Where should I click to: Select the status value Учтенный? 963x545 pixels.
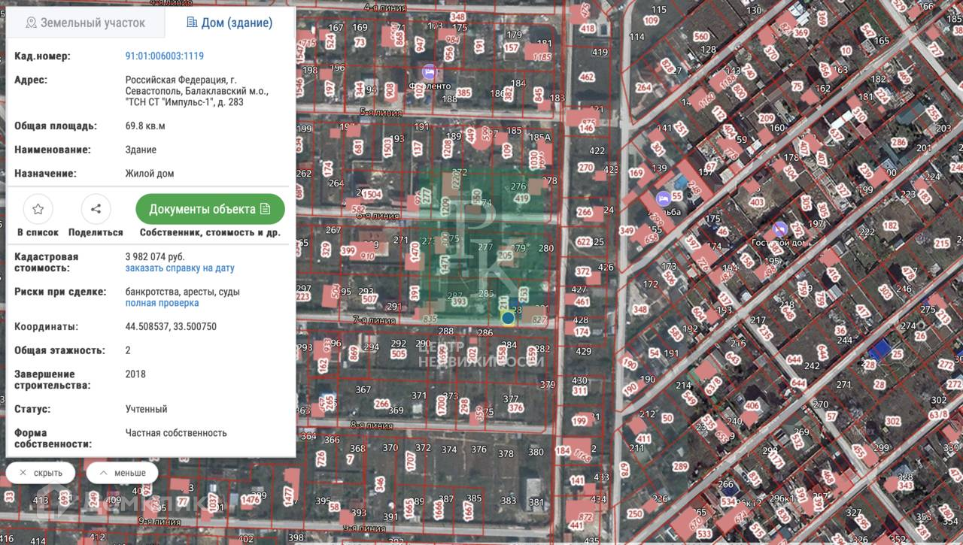tap(146, 409)
